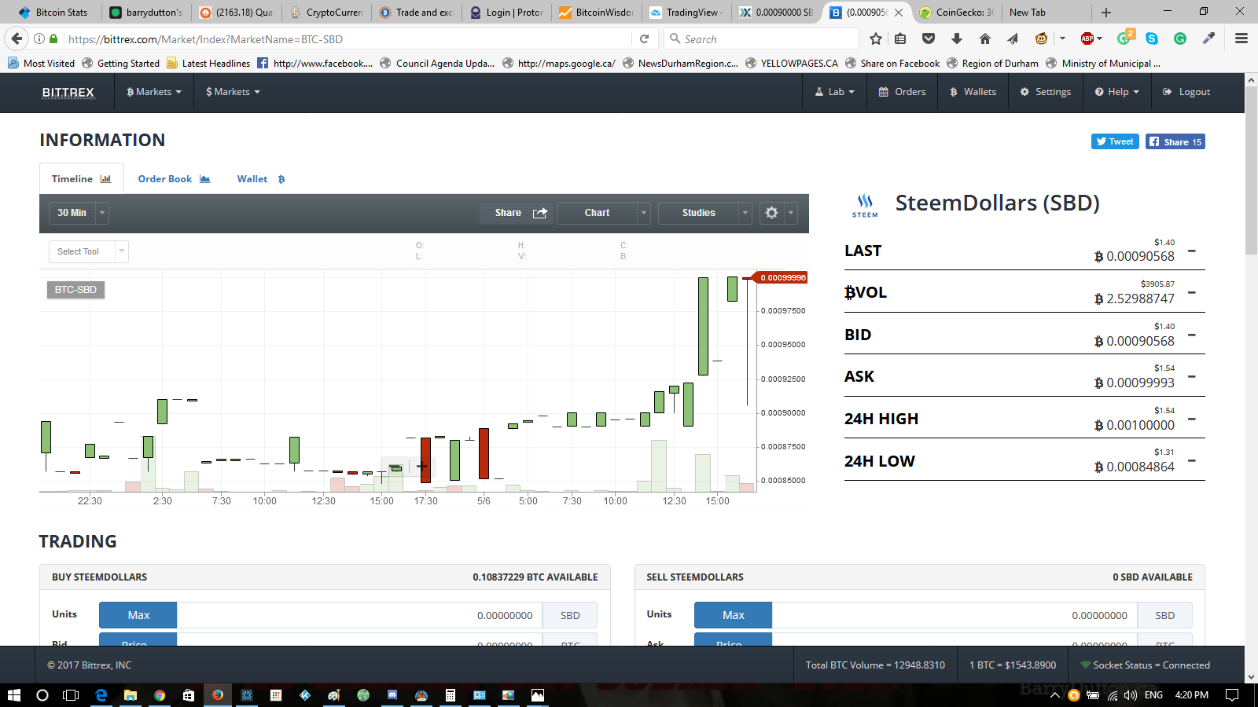
Task: Collapse the BVOL volume row
Action: [1192, 293]
